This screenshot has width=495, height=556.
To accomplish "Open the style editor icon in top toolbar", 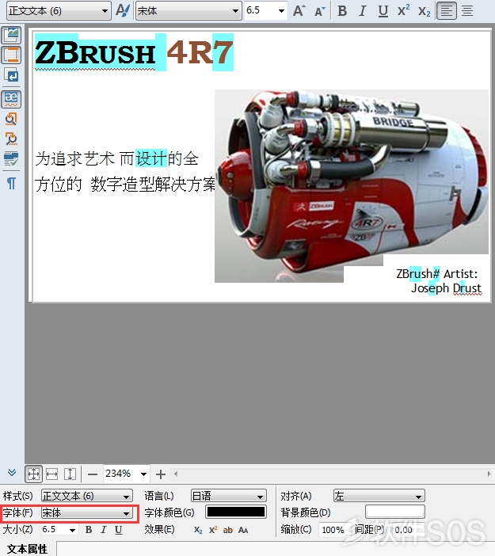I will [x=123, y=10].
